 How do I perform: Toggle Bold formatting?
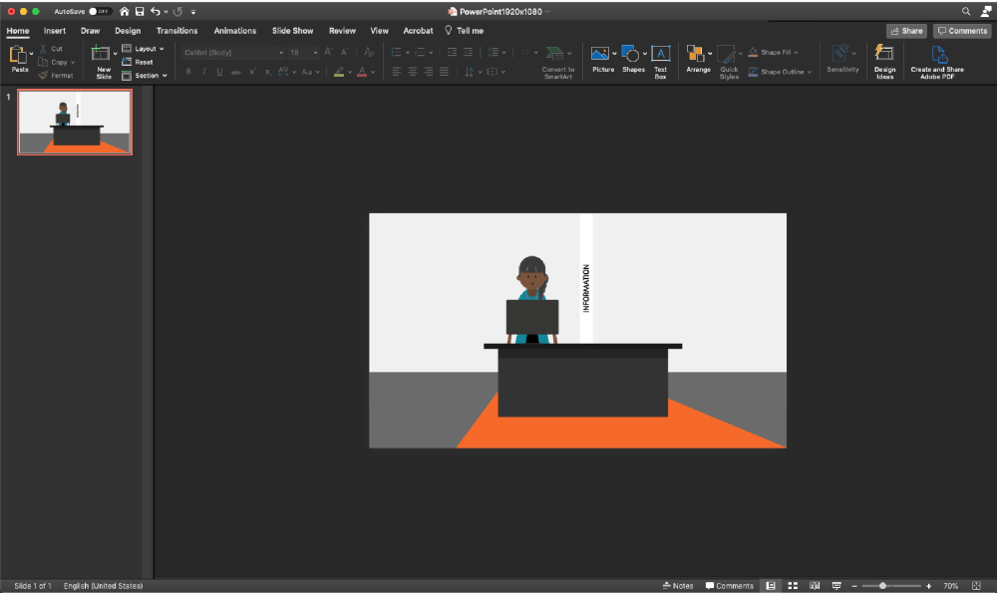188,72
